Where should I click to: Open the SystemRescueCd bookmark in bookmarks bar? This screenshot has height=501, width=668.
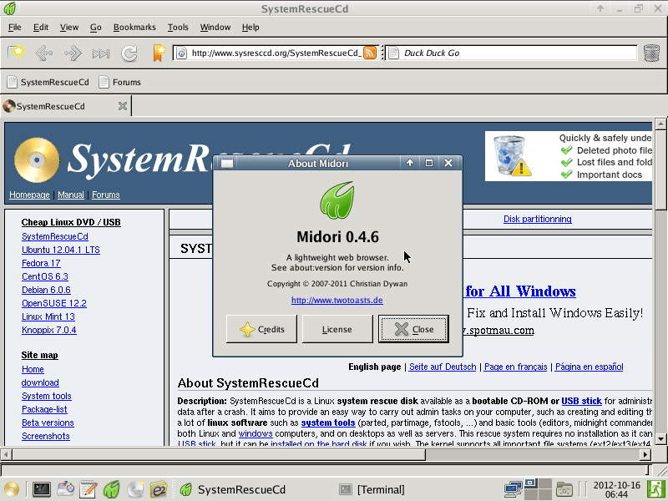coord(48,82)
